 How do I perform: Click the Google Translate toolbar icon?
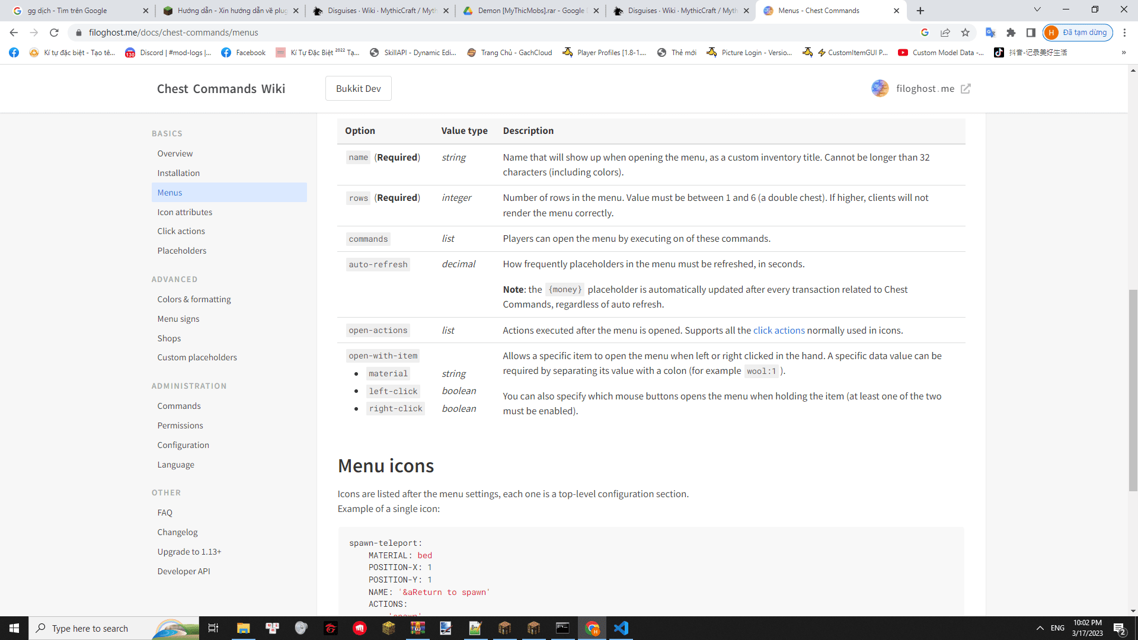coord(990,33)
